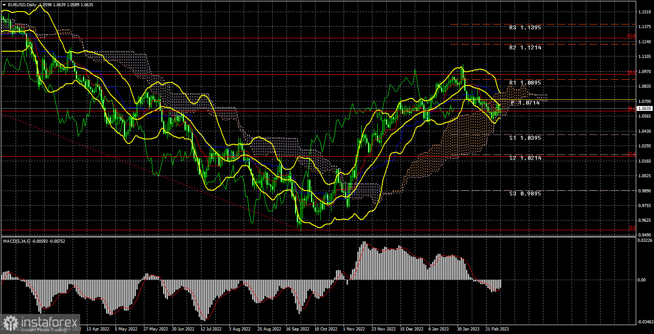Viewport: 654px width, 334px height.
Task: Click the 15 Dec 2022 date label
Action: tap(412, 329)
